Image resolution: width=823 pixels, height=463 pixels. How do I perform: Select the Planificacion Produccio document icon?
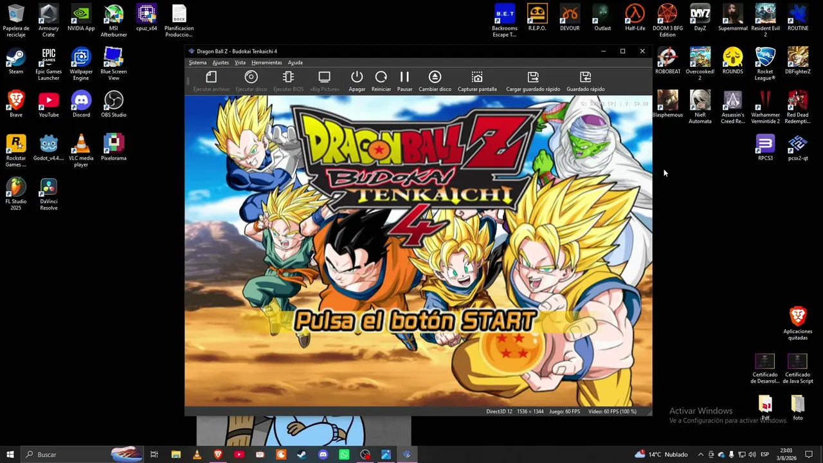[x=179, y=21]
